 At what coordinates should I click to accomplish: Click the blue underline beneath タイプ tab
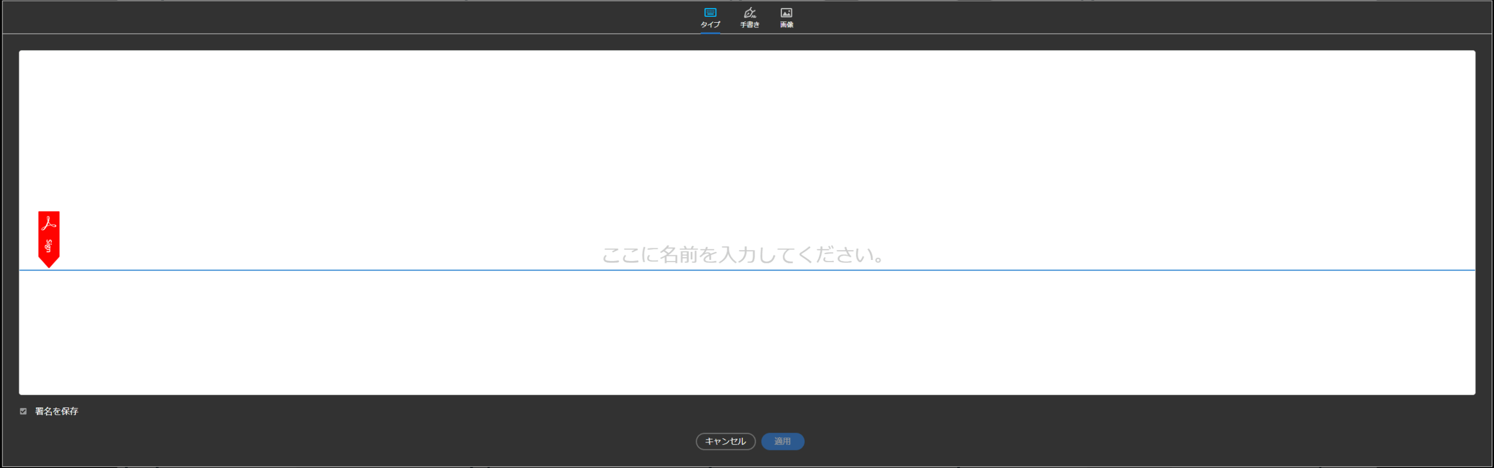coord(710,33)
